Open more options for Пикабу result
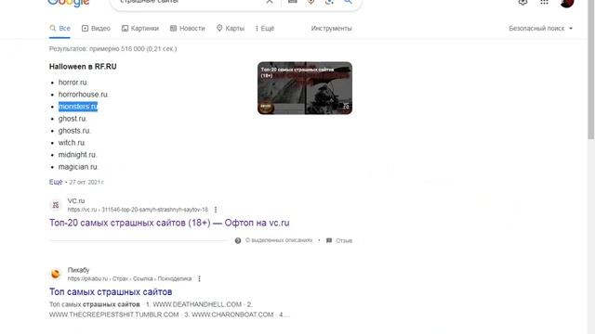 pos(199,278)
